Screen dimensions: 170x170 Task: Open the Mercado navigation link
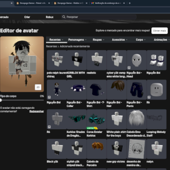click(4, 17)
